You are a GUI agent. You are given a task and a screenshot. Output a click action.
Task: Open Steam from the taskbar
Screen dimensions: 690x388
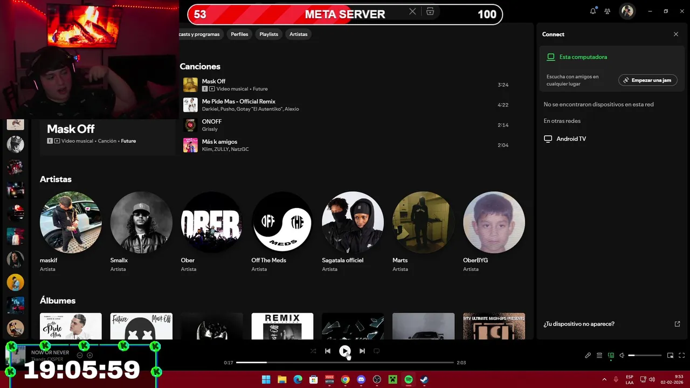point(424,379)
